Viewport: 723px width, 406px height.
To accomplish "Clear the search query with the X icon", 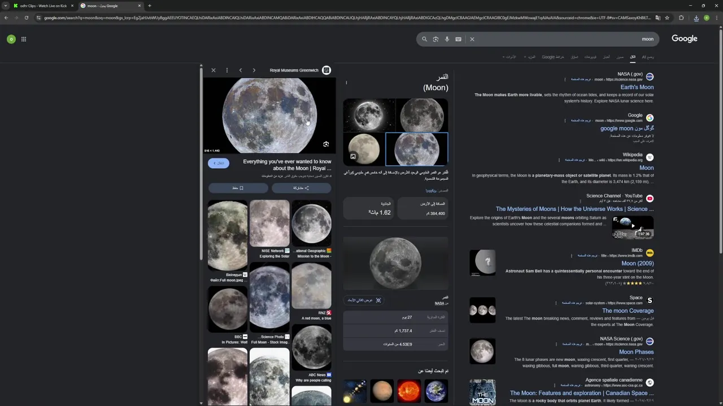I will click(472, 39).
